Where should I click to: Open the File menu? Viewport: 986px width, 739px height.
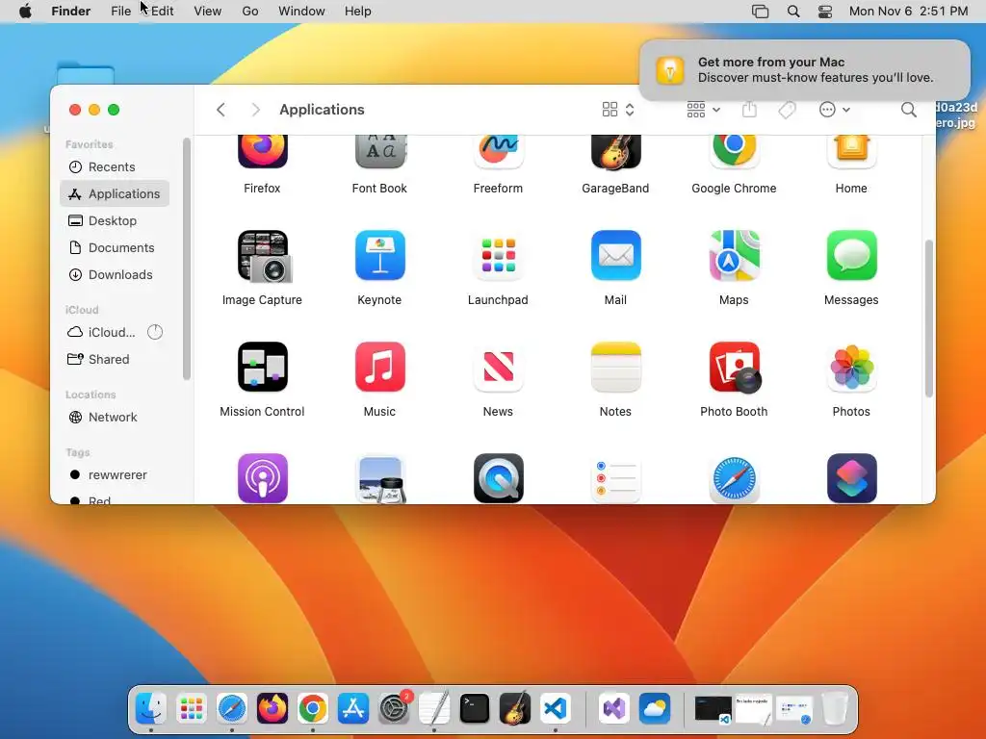pos(120,12)
